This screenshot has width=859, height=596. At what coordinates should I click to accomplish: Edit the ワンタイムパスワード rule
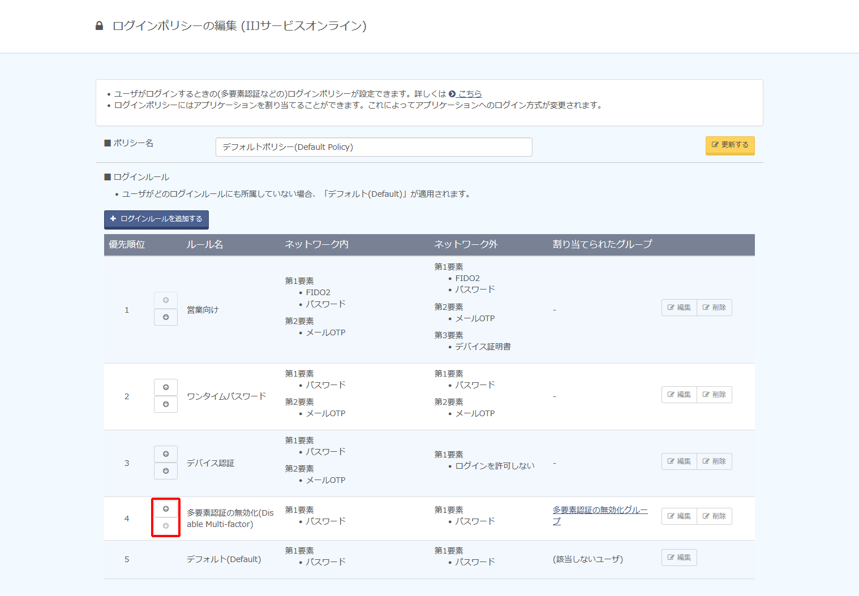[679, 395]
